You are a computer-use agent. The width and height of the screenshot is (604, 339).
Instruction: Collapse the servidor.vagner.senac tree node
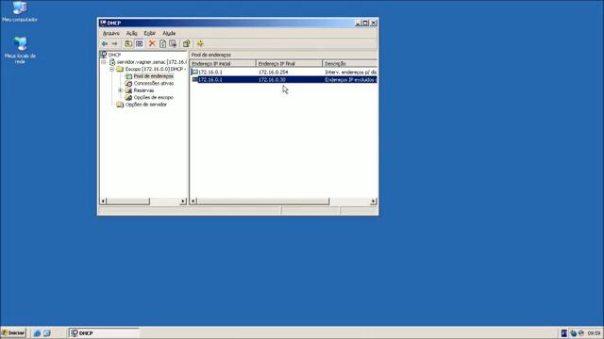[x=104, y=62]
